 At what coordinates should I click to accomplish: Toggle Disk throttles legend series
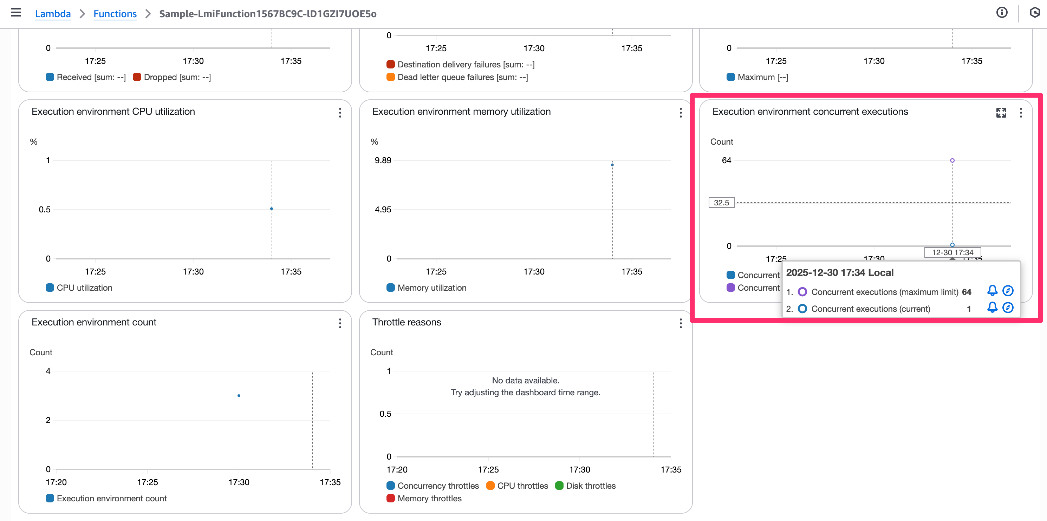(591, 486)
